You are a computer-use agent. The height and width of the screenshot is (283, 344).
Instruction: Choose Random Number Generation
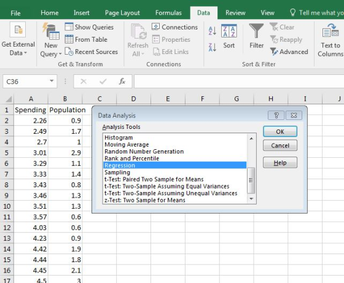pos(175,152)
